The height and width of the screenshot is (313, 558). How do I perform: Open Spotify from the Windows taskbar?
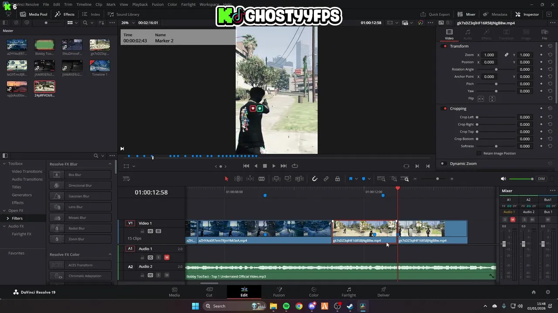tap(286, 306)
